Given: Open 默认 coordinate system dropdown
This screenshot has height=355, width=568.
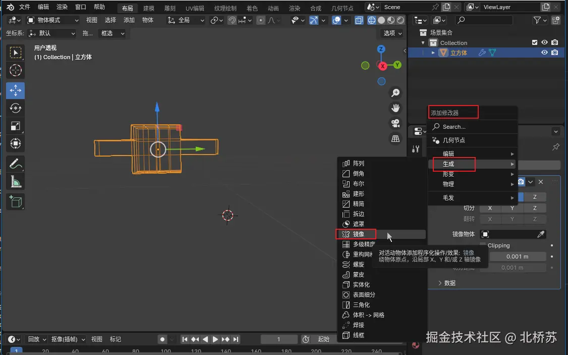Looking at the screenshot, I should 52,33.
